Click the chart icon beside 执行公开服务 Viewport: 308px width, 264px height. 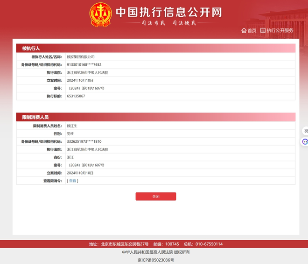(x=263, y=31)
